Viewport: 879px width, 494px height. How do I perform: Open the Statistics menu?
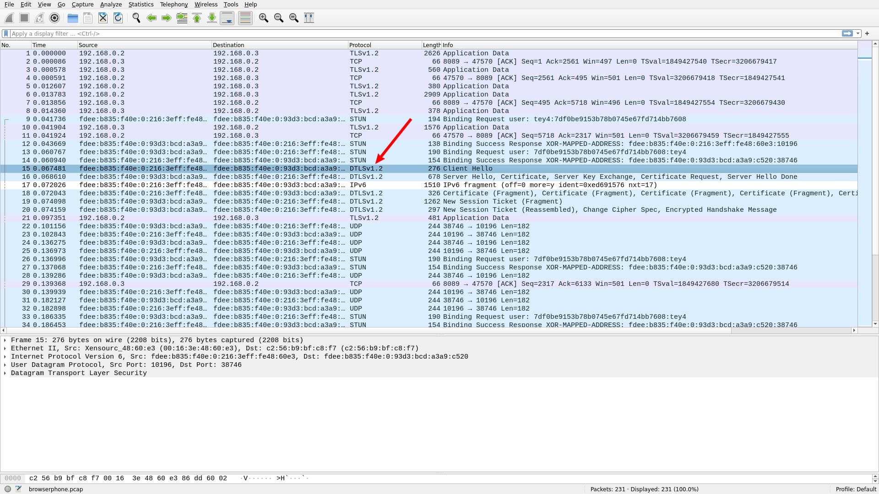[141, 4]
